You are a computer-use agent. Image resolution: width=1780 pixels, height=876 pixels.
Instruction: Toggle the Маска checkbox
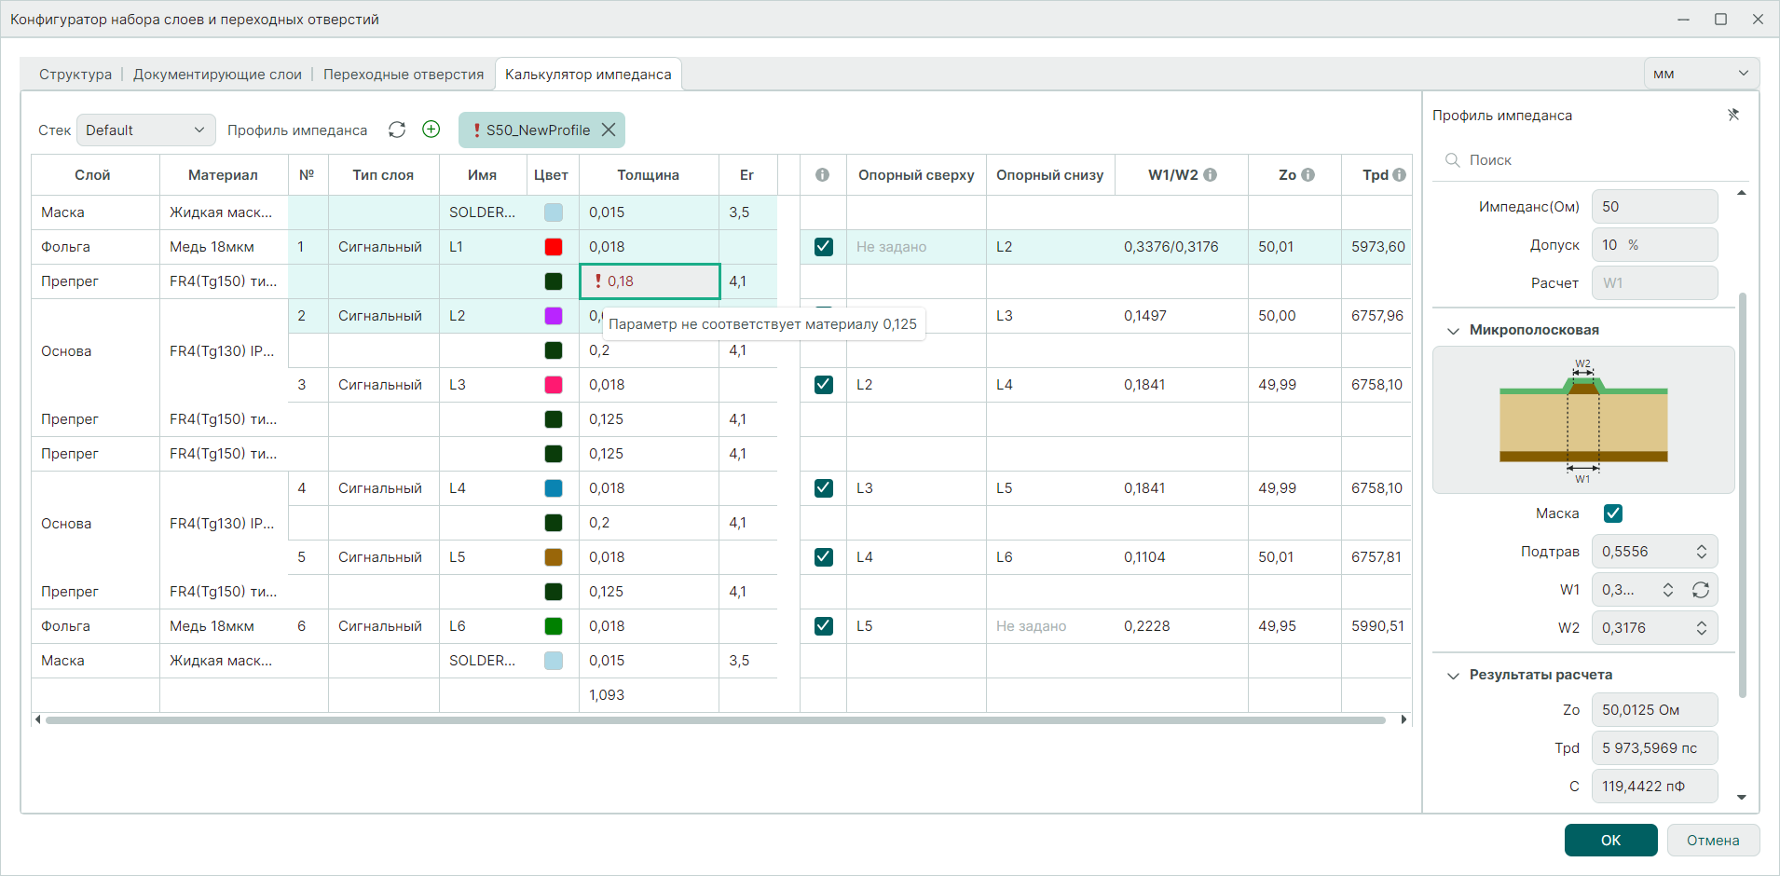tap(1613, 513)
